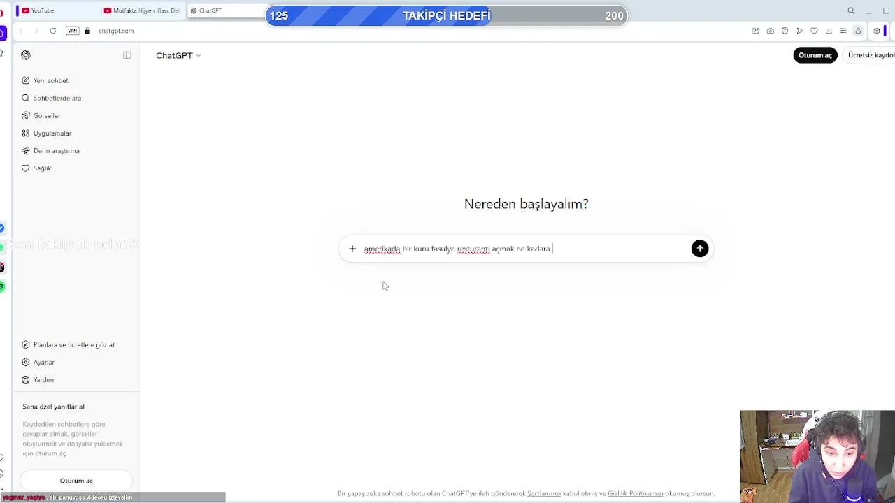Click the edit page pencil icon in toolbar
Viewport: 895px width, 503px height.
tap(756, 31)
